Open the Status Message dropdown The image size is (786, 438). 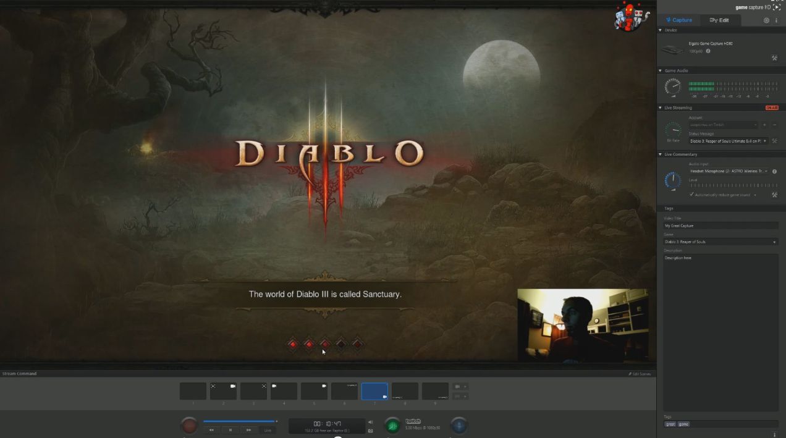pyautogui.click(x=765, y=141)
